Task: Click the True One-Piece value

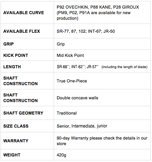Action: [72, 81]
